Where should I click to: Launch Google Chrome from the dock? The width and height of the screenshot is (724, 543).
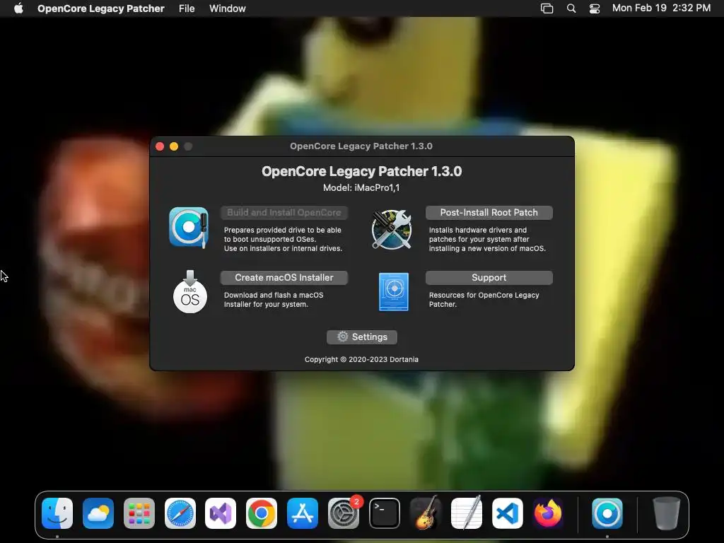(262, 513)
